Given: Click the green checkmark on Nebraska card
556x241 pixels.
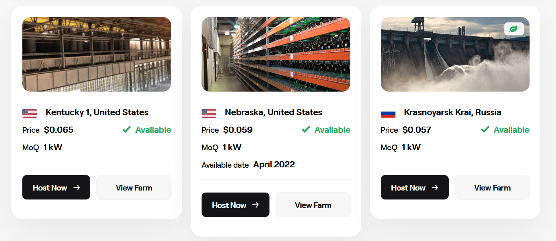Looking at the screenshot, I should (x=306, y=129).
